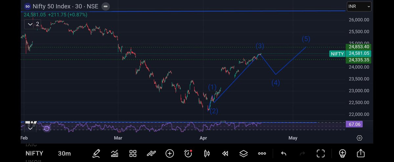Viewport: 394px width, 162px height.
Task: Tap the blue 50 symbol logo badge
Action: tap(28, 6)
